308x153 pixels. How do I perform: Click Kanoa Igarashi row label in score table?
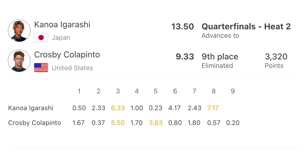click(31, 108)
